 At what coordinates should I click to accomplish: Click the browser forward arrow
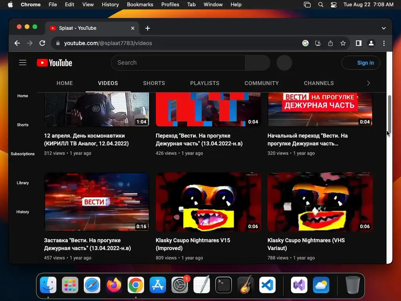point(30,43)
